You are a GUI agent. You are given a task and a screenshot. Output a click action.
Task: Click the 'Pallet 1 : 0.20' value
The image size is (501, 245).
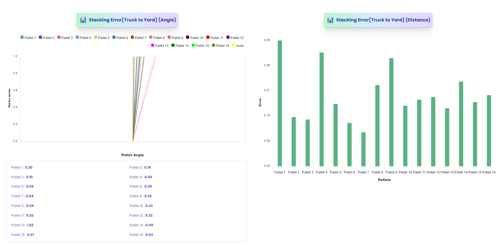click(x=22, y=167)
